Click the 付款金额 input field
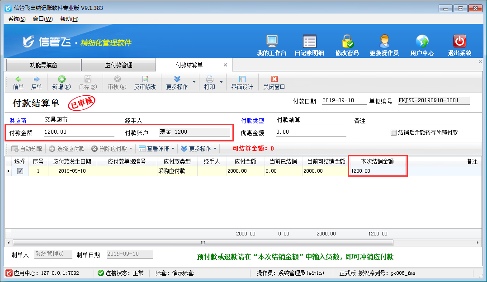Image resolution: width=487 pixels, height=282 pixels. tap(79, 132)
